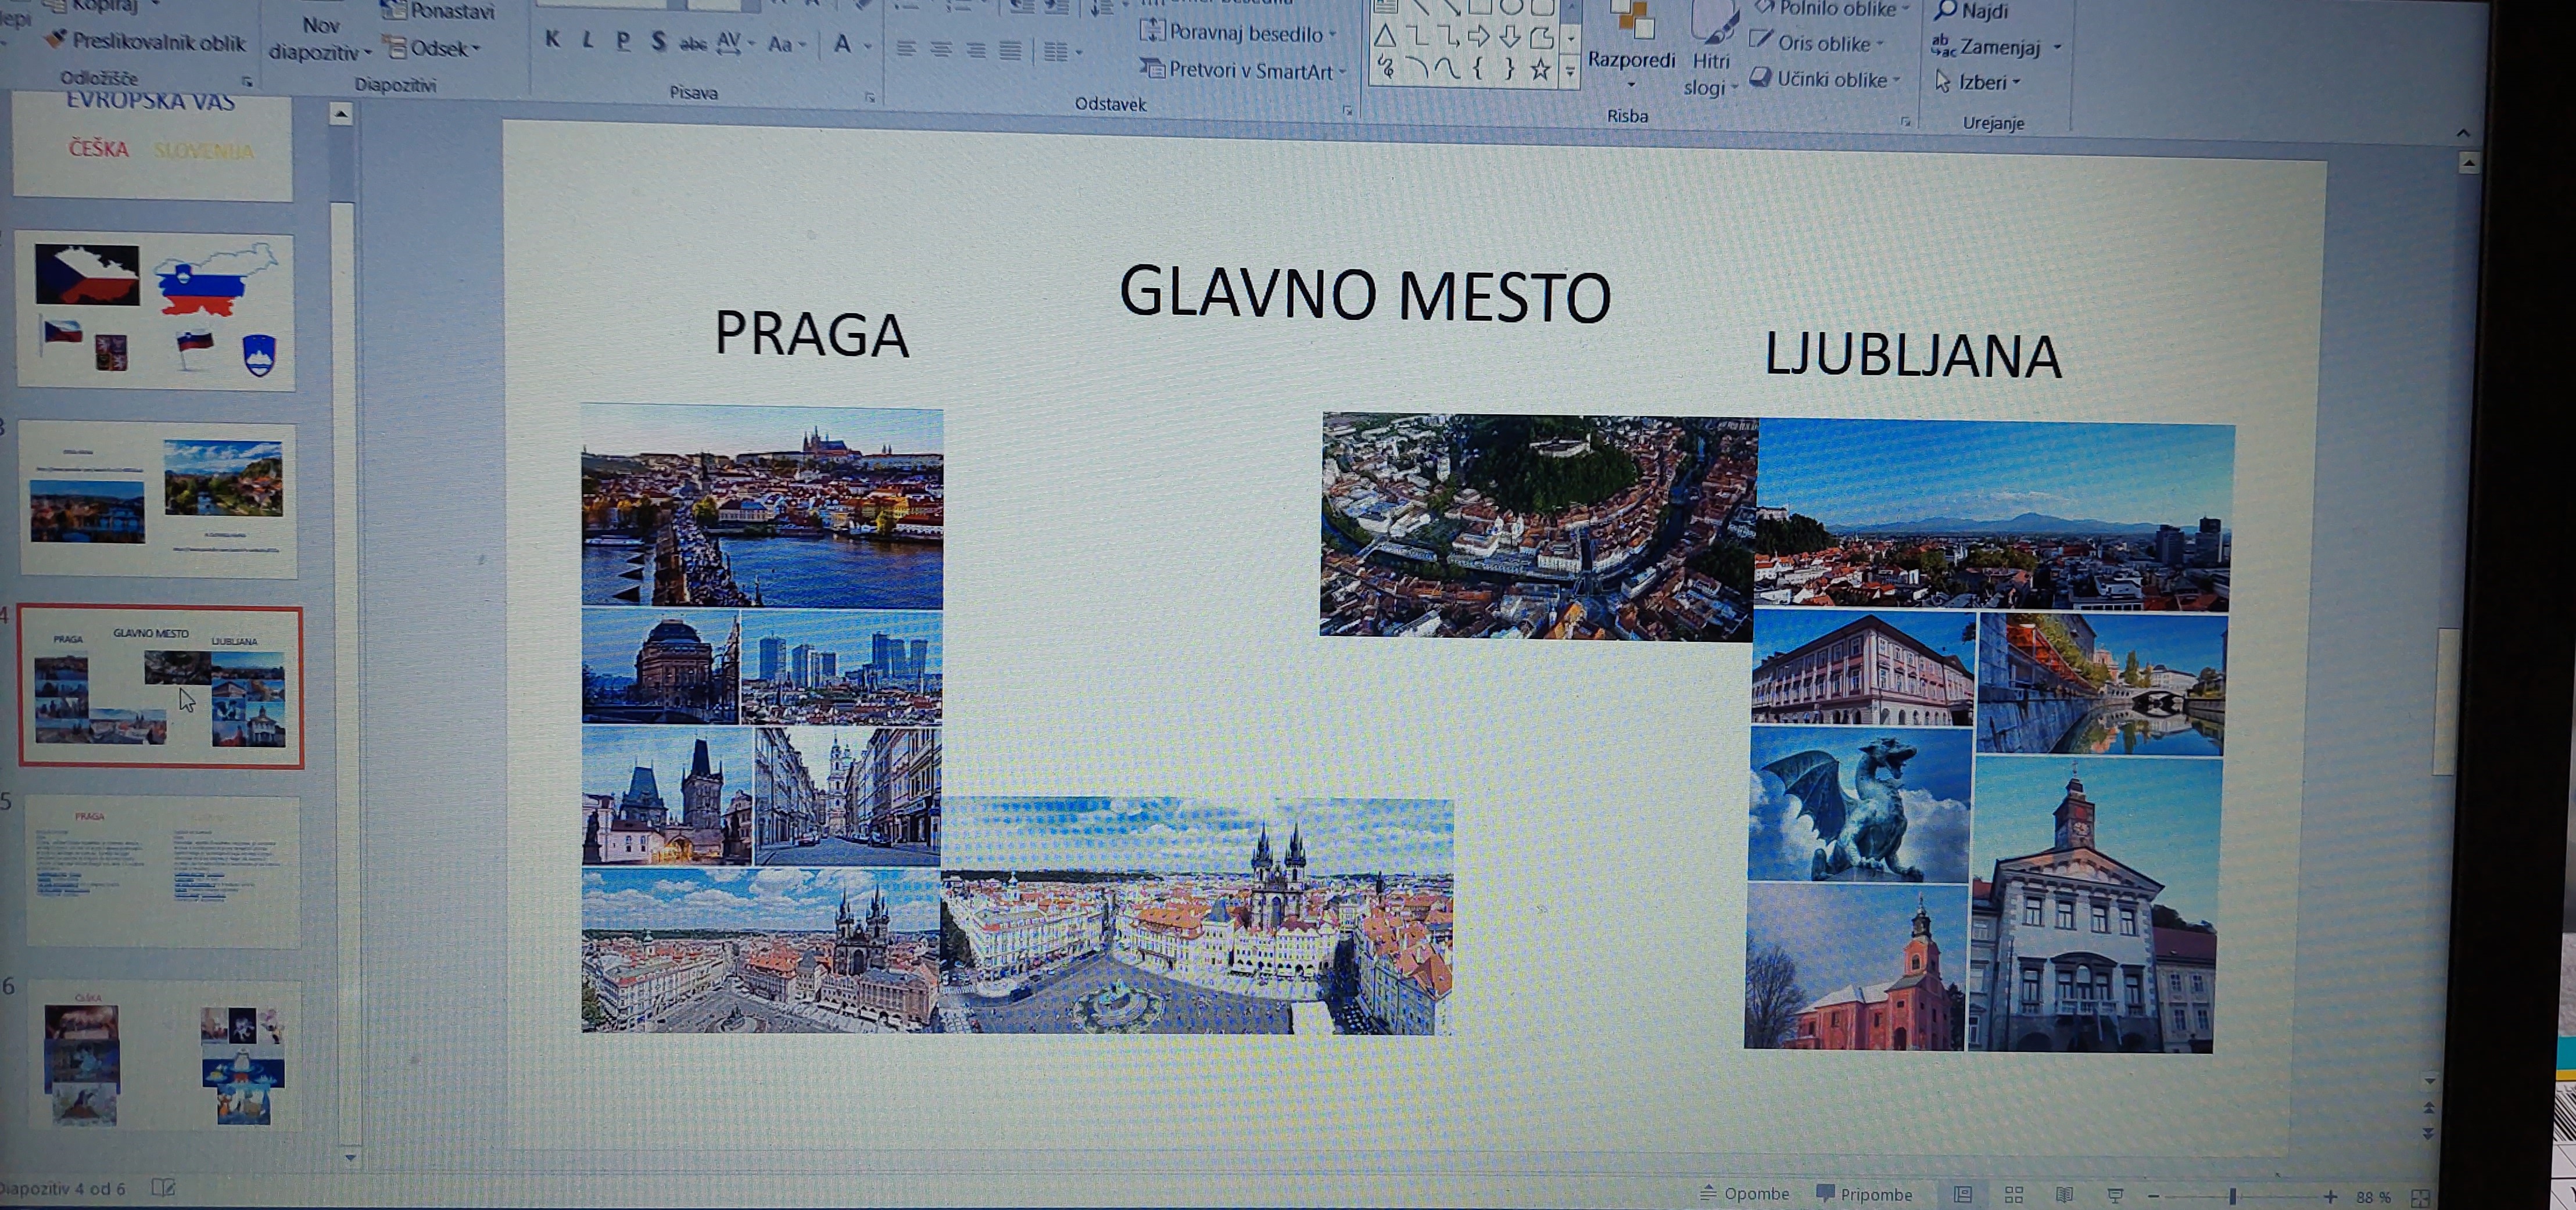Apply bold with the K button
The height and width of the screenshot is (1210, 2576).
552,40
